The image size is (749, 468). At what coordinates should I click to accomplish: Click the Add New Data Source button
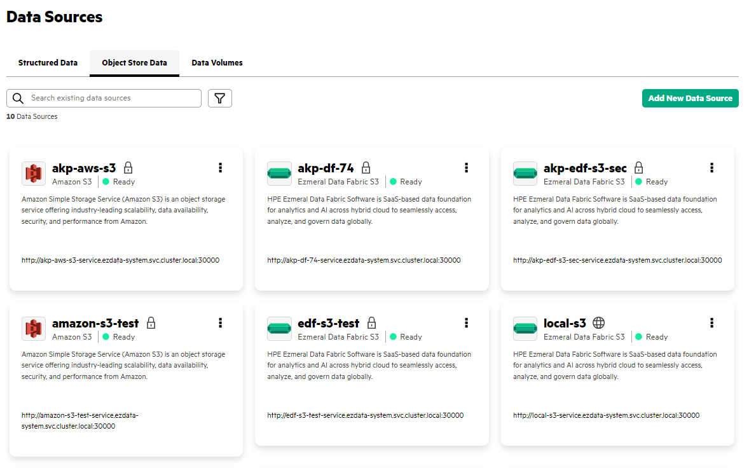click(x=690, y=98)
